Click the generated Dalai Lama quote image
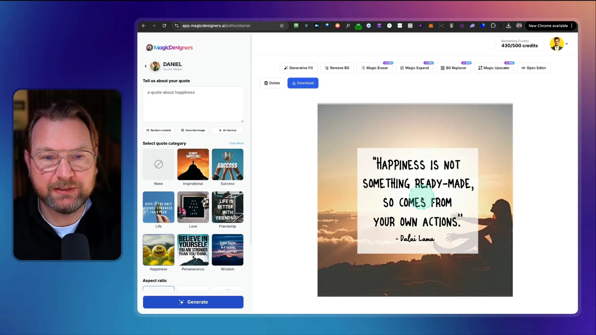 pos(415,200)
